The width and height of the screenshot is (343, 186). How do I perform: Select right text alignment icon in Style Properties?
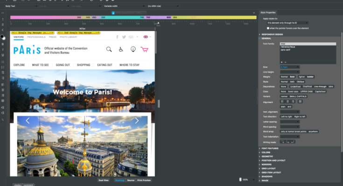pos(293,101)
